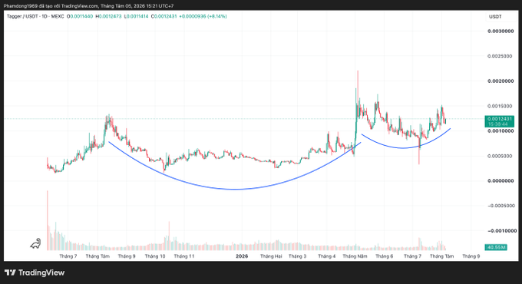Click time axis label Tháng 6
Viewport: 522px width, 284px height.
click(x=384, y=256)
